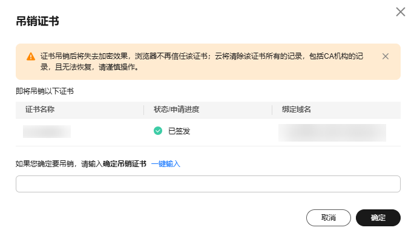Select the 绑定域名 column header
The width and height of the screenshot is (417, 239).
[x=297, y=110]
